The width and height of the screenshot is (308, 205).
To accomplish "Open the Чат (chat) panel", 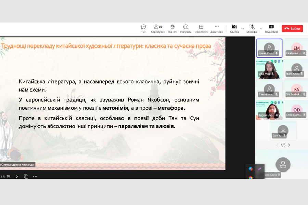I will [x=143, y=27].
